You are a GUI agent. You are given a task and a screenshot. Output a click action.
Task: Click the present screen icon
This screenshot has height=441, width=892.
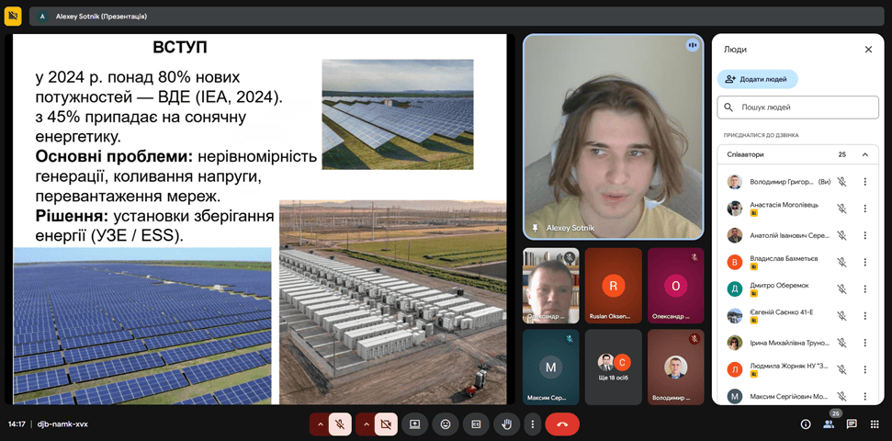pyautogui.click(x=414, y=424)
